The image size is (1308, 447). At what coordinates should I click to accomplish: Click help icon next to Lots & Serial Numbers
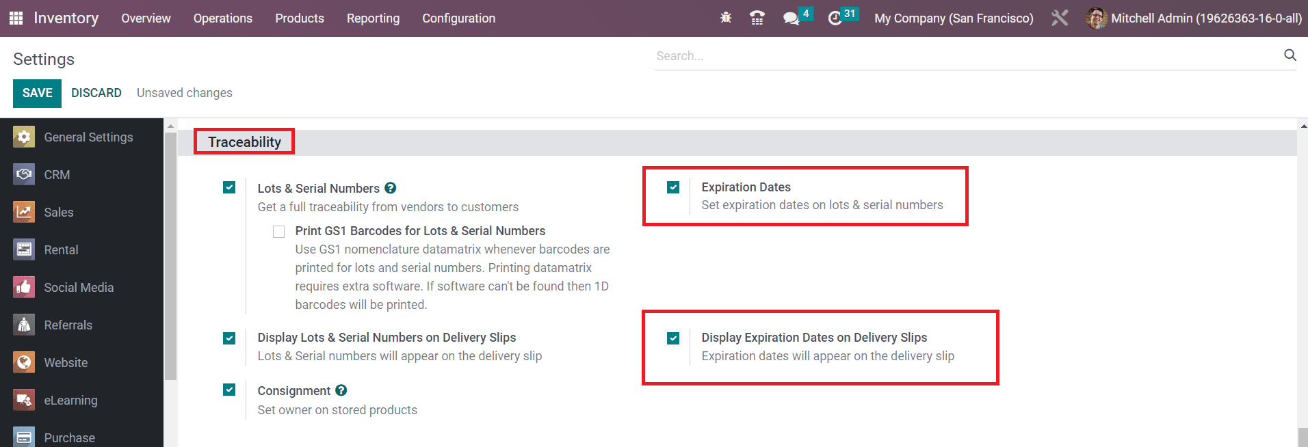(391, 188)
